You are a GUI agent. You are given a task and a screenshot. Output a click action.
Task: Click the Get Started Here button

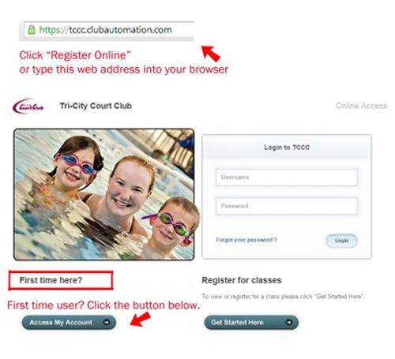(251, 322)
